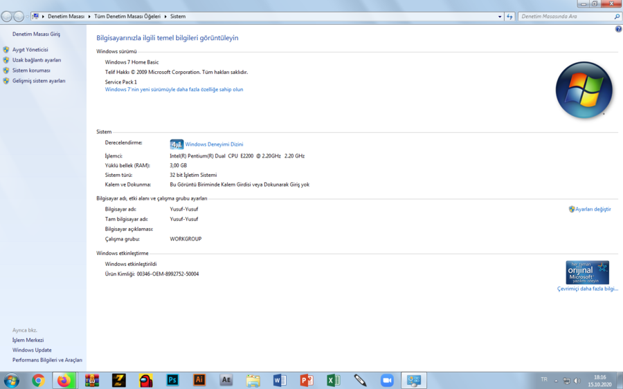The image size is (623, 389).
Task: Click the Control Panel System taskbar button
Action: pos(414,381)
